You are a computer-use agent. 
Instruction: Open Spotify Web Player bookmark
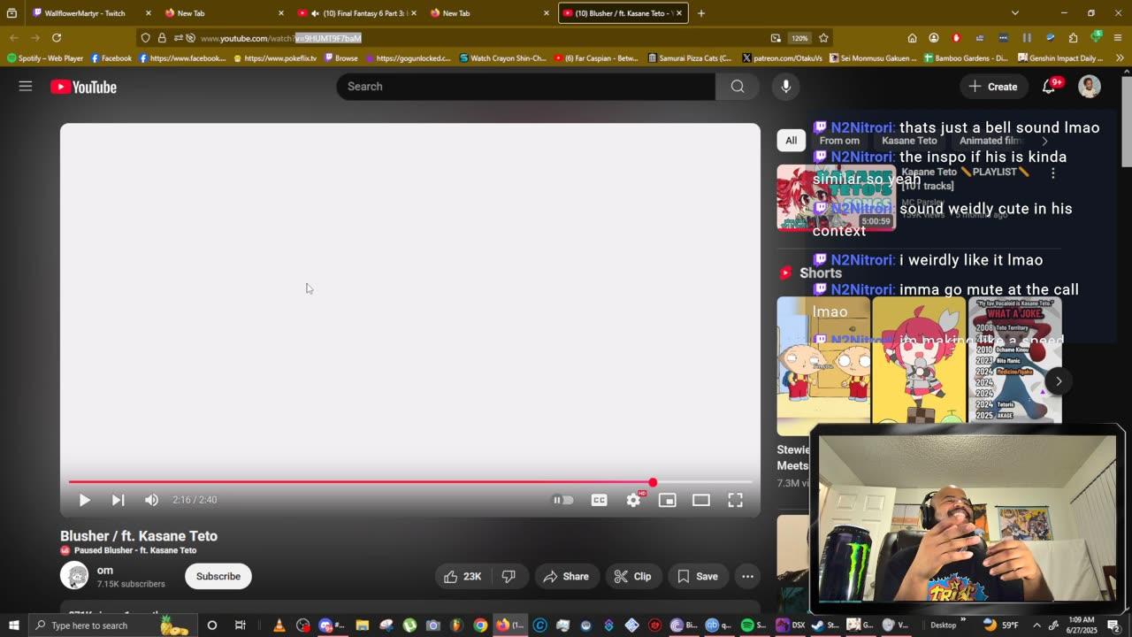[x=45, y=58]
